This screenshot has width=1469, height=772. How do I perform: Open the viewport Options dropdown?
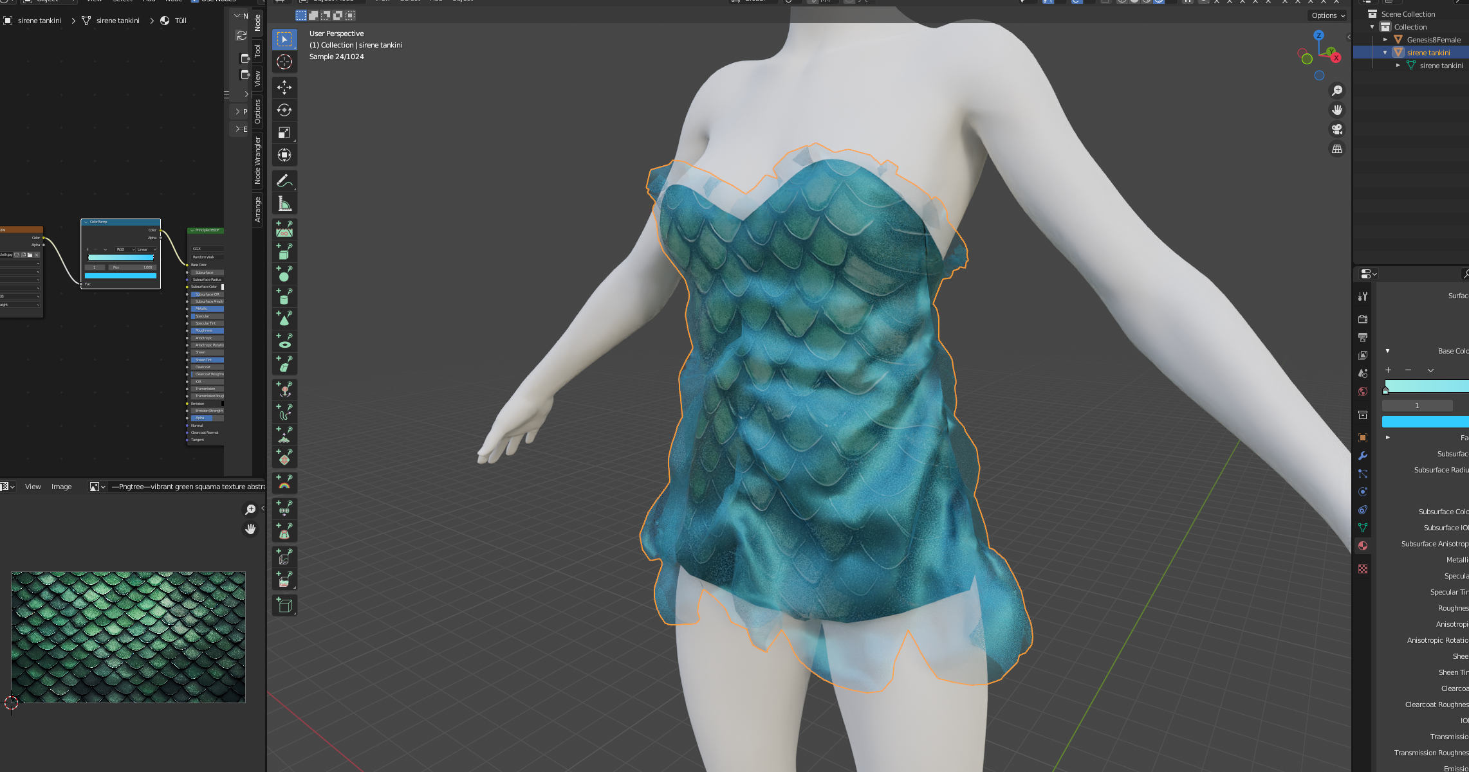point(1328,15)
